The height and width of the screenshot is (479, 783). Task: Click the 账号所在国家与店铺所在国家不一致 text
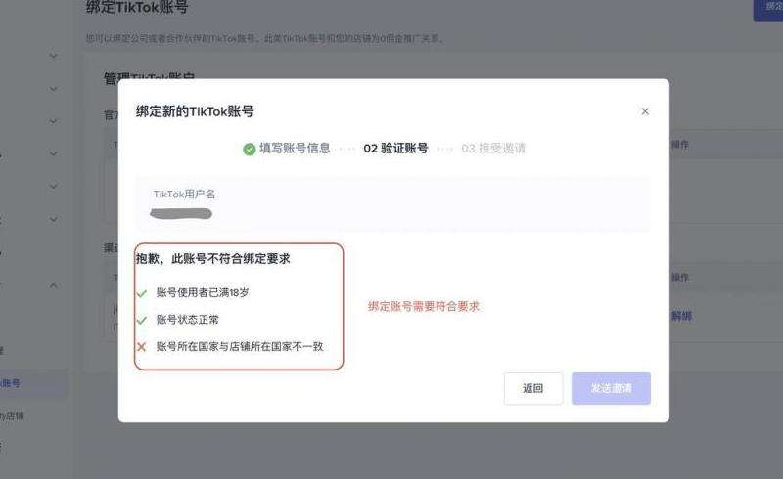[240, 346]
